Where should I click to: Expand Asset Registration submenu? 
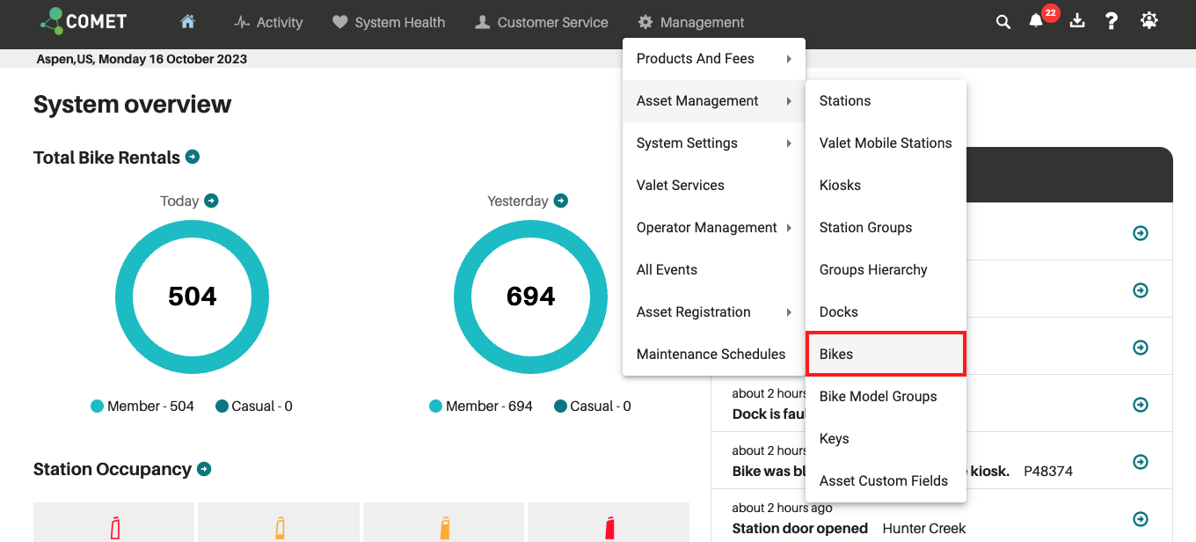click(714, 312)
